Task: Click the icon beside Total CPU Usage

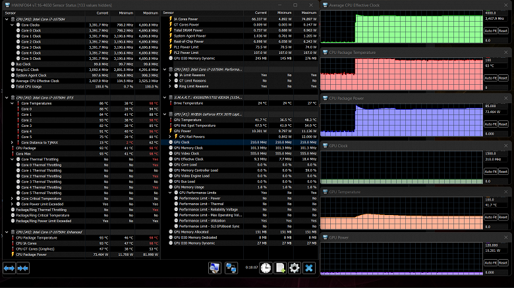Action: tap(13, 86)
